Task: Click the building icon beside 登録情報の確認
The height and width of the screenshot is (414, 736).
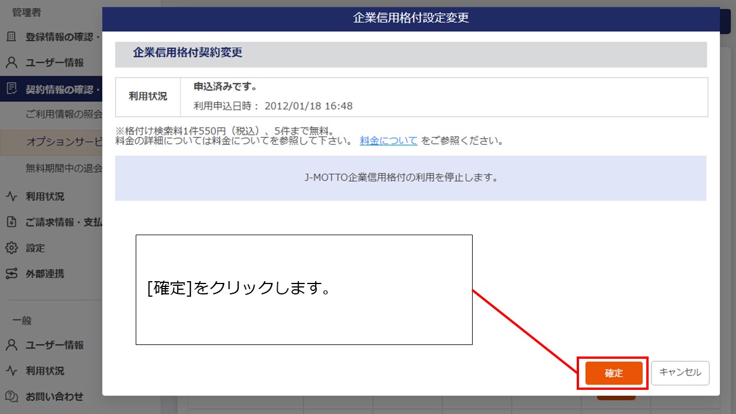Action: pos(11,37)
